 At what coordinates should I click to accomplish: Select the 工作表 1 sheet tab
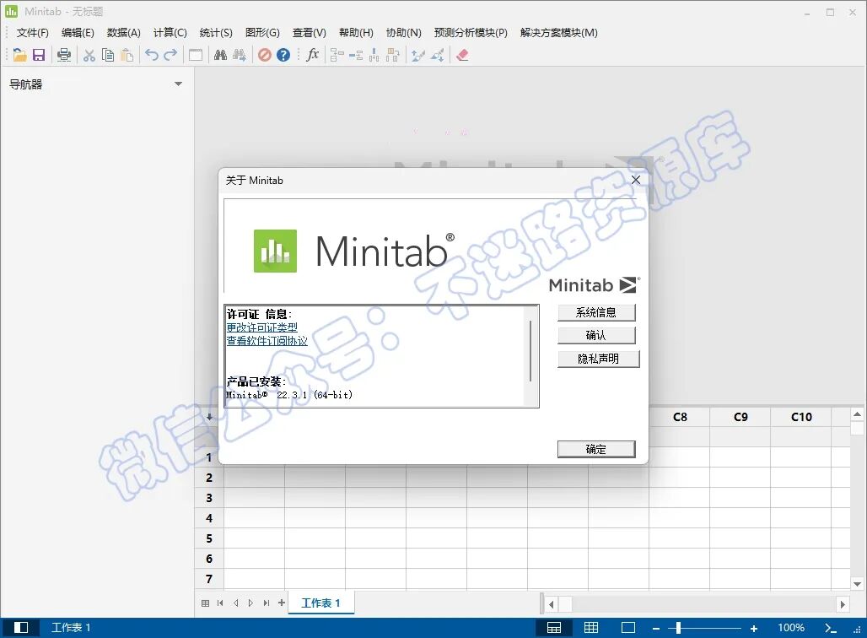(320, 603)
